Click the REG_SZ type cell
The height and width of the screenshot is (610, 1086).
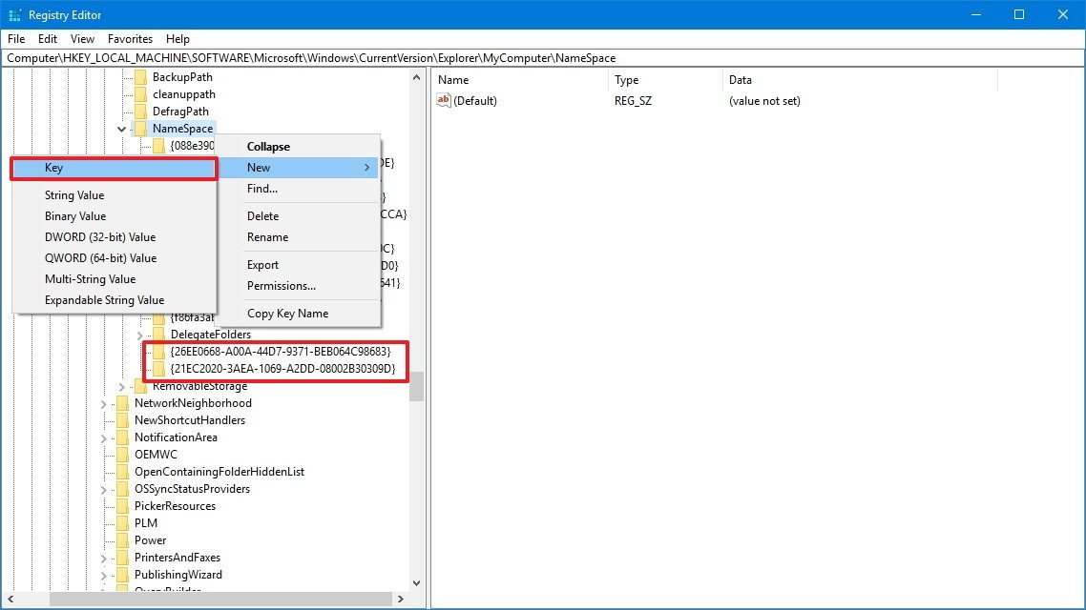(633, 101)
